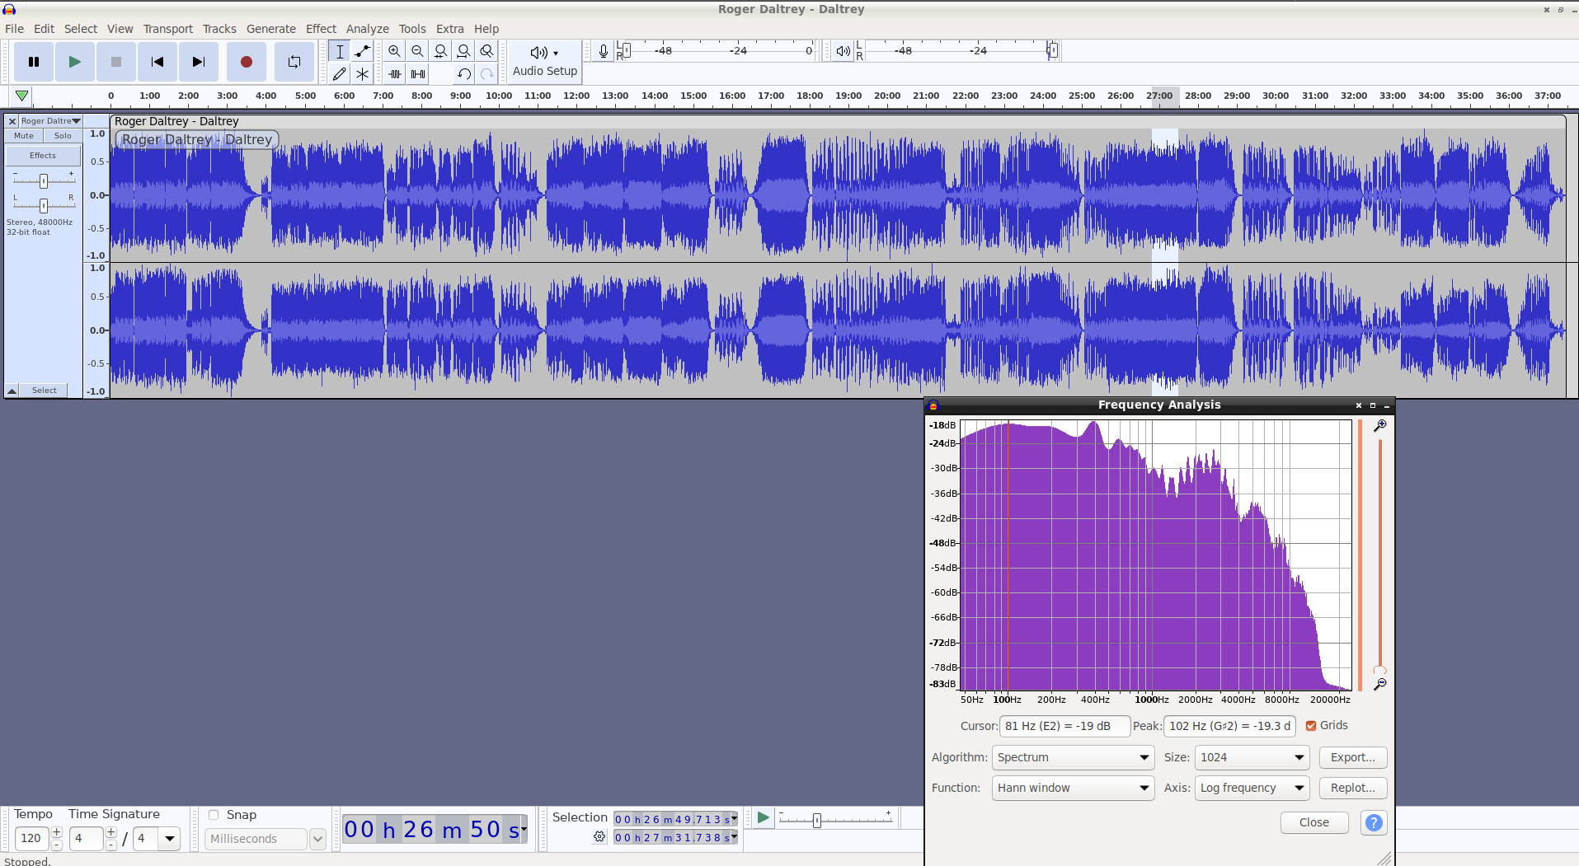Open the Effect menu

click(x=321, y=29)
